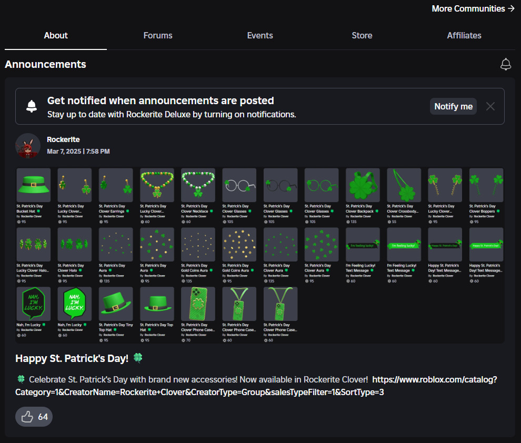Open the Rockerite username link
521x443 pixels.
63,139
